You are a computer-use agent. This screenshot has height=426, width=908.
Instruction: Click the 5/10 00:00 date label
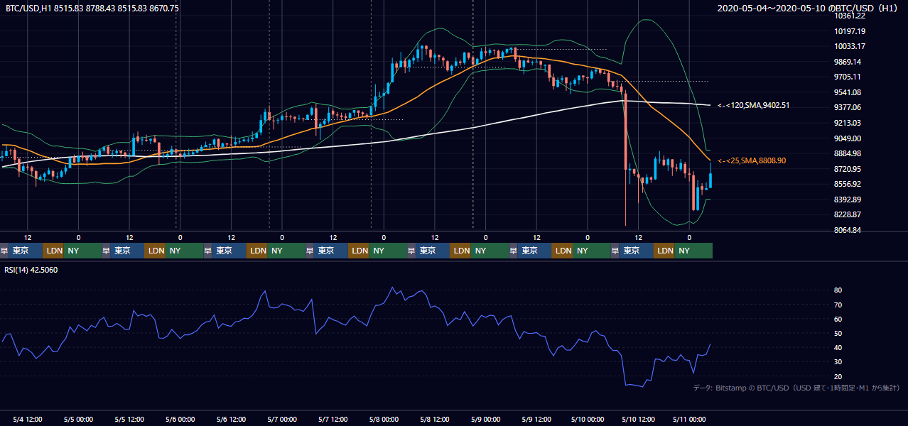click(x=587, y=419)
